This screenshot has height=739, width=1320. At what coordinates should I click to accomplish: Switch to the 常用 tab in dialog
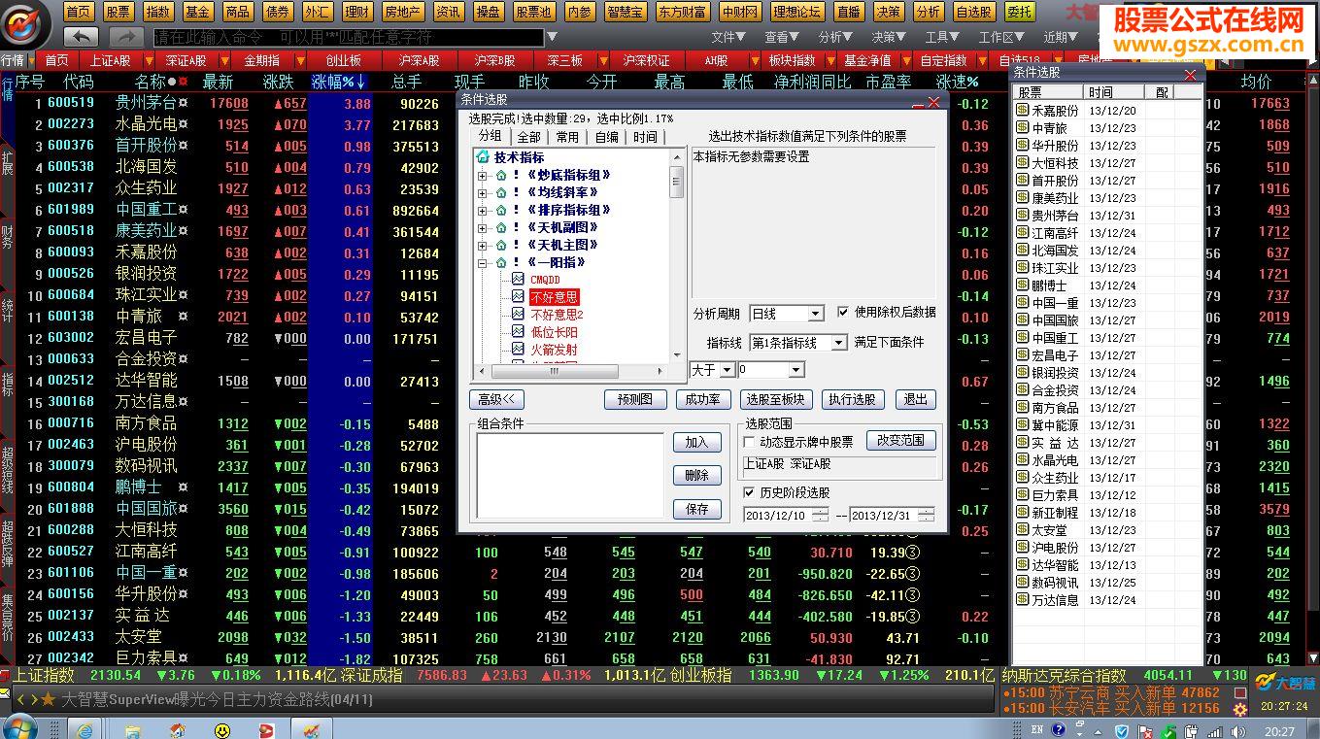pyautogui.click(x=567, y=137)
